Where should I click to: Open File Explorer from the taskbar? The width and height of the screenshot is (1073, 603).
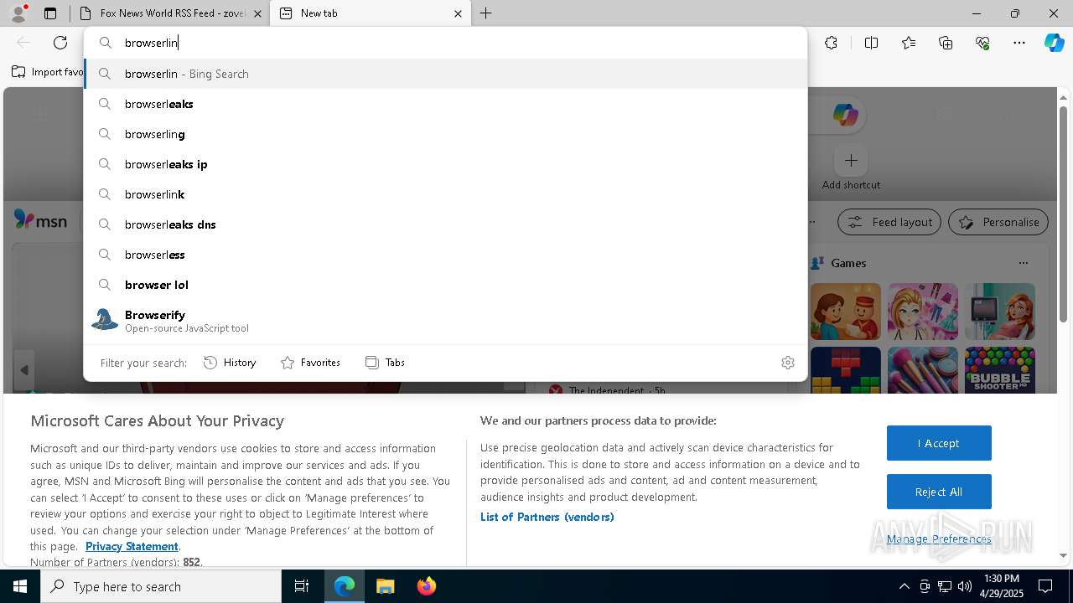coord(385,586)
